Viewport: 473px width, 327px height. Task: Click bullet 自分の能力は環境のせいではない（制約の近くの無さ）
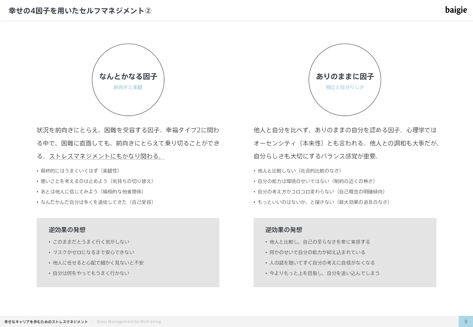[x=314, y=181]
